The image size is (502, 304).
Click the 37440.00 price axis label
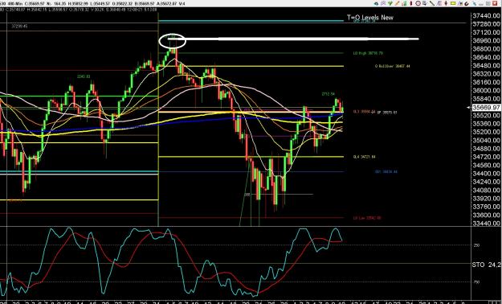(487, 16)
